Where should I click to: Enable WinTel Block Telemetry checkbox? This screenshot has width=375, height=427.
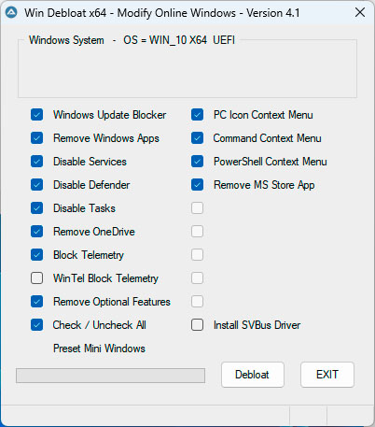[x=37, y=278]
